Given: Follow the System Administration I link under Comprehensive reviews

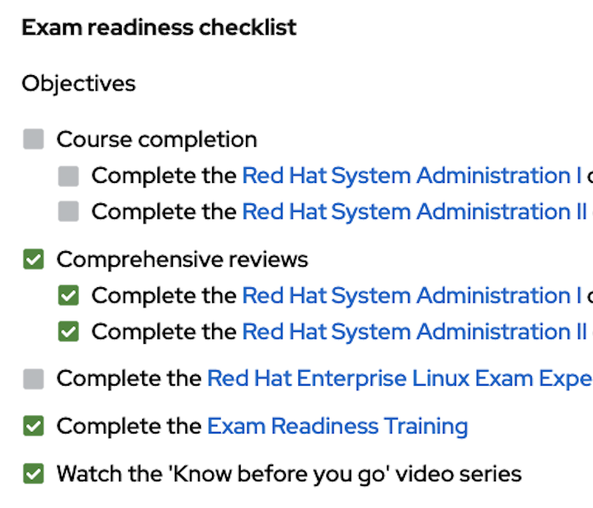Looking at the screenshot, I should pos(399,295).
